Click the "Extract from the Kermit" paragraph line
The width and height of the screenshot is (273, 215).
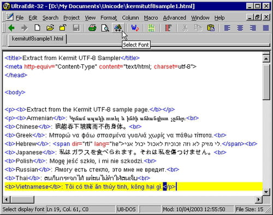point(90,110)
